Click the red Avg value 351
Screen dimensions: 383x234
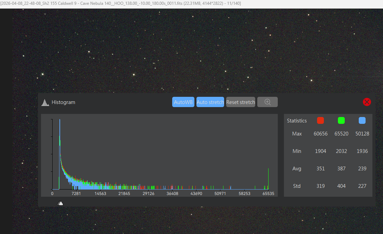coord(320,168)
